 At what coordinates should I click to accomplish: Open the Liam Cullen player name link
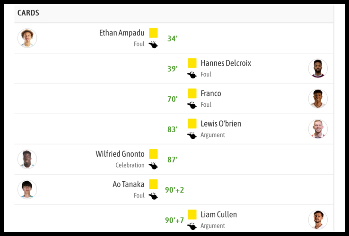[218, 214]
